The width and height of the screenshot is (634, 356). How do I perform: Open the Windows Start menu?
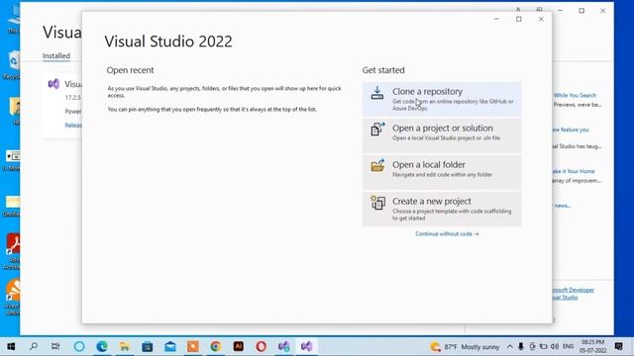[x=11, y=346]
